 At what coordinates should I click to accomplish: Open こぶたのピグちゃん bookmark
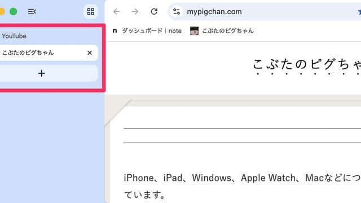coord(222,30)
